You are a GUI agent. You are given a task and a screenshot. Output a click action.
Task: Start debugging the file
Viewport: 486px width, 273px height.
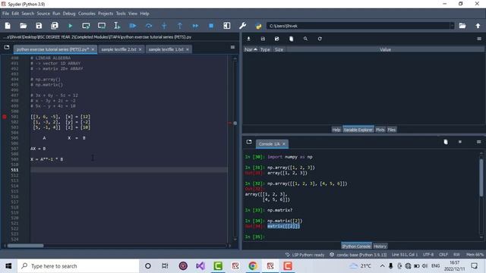tap(133, 26)
